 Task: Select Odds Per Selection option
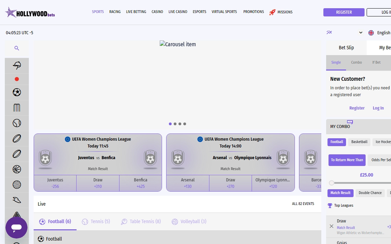380,160
